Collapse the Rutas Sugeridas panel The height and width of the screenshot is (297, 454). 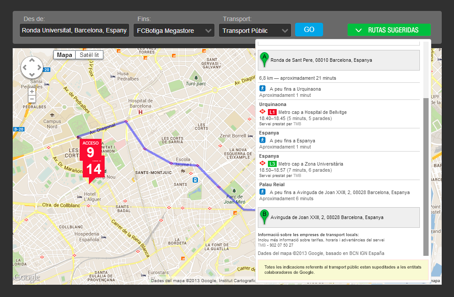click(389, 30)
